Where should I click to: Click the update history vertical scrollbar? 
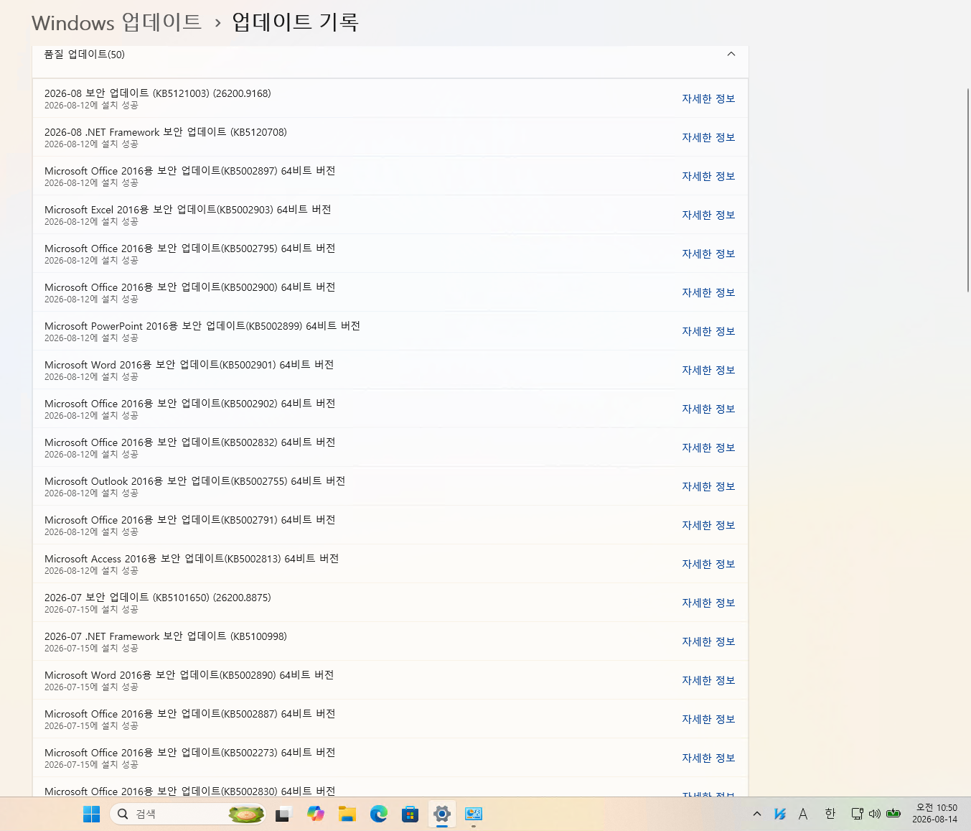[x=968, y=190]
